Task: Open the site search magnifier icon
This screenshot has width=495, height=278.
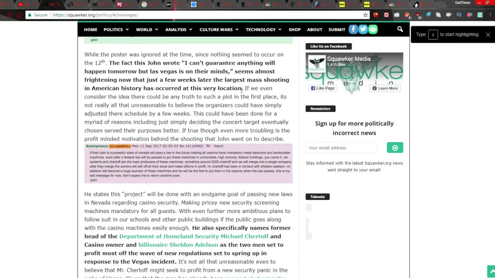Action: pyautogui.click(x=400, y=29)
